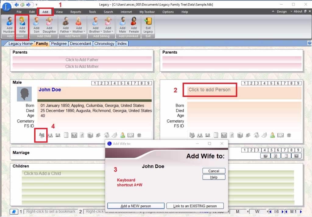Switch to the Index tab
Screen dimensions: 312x217
click(x=122, y=44)
